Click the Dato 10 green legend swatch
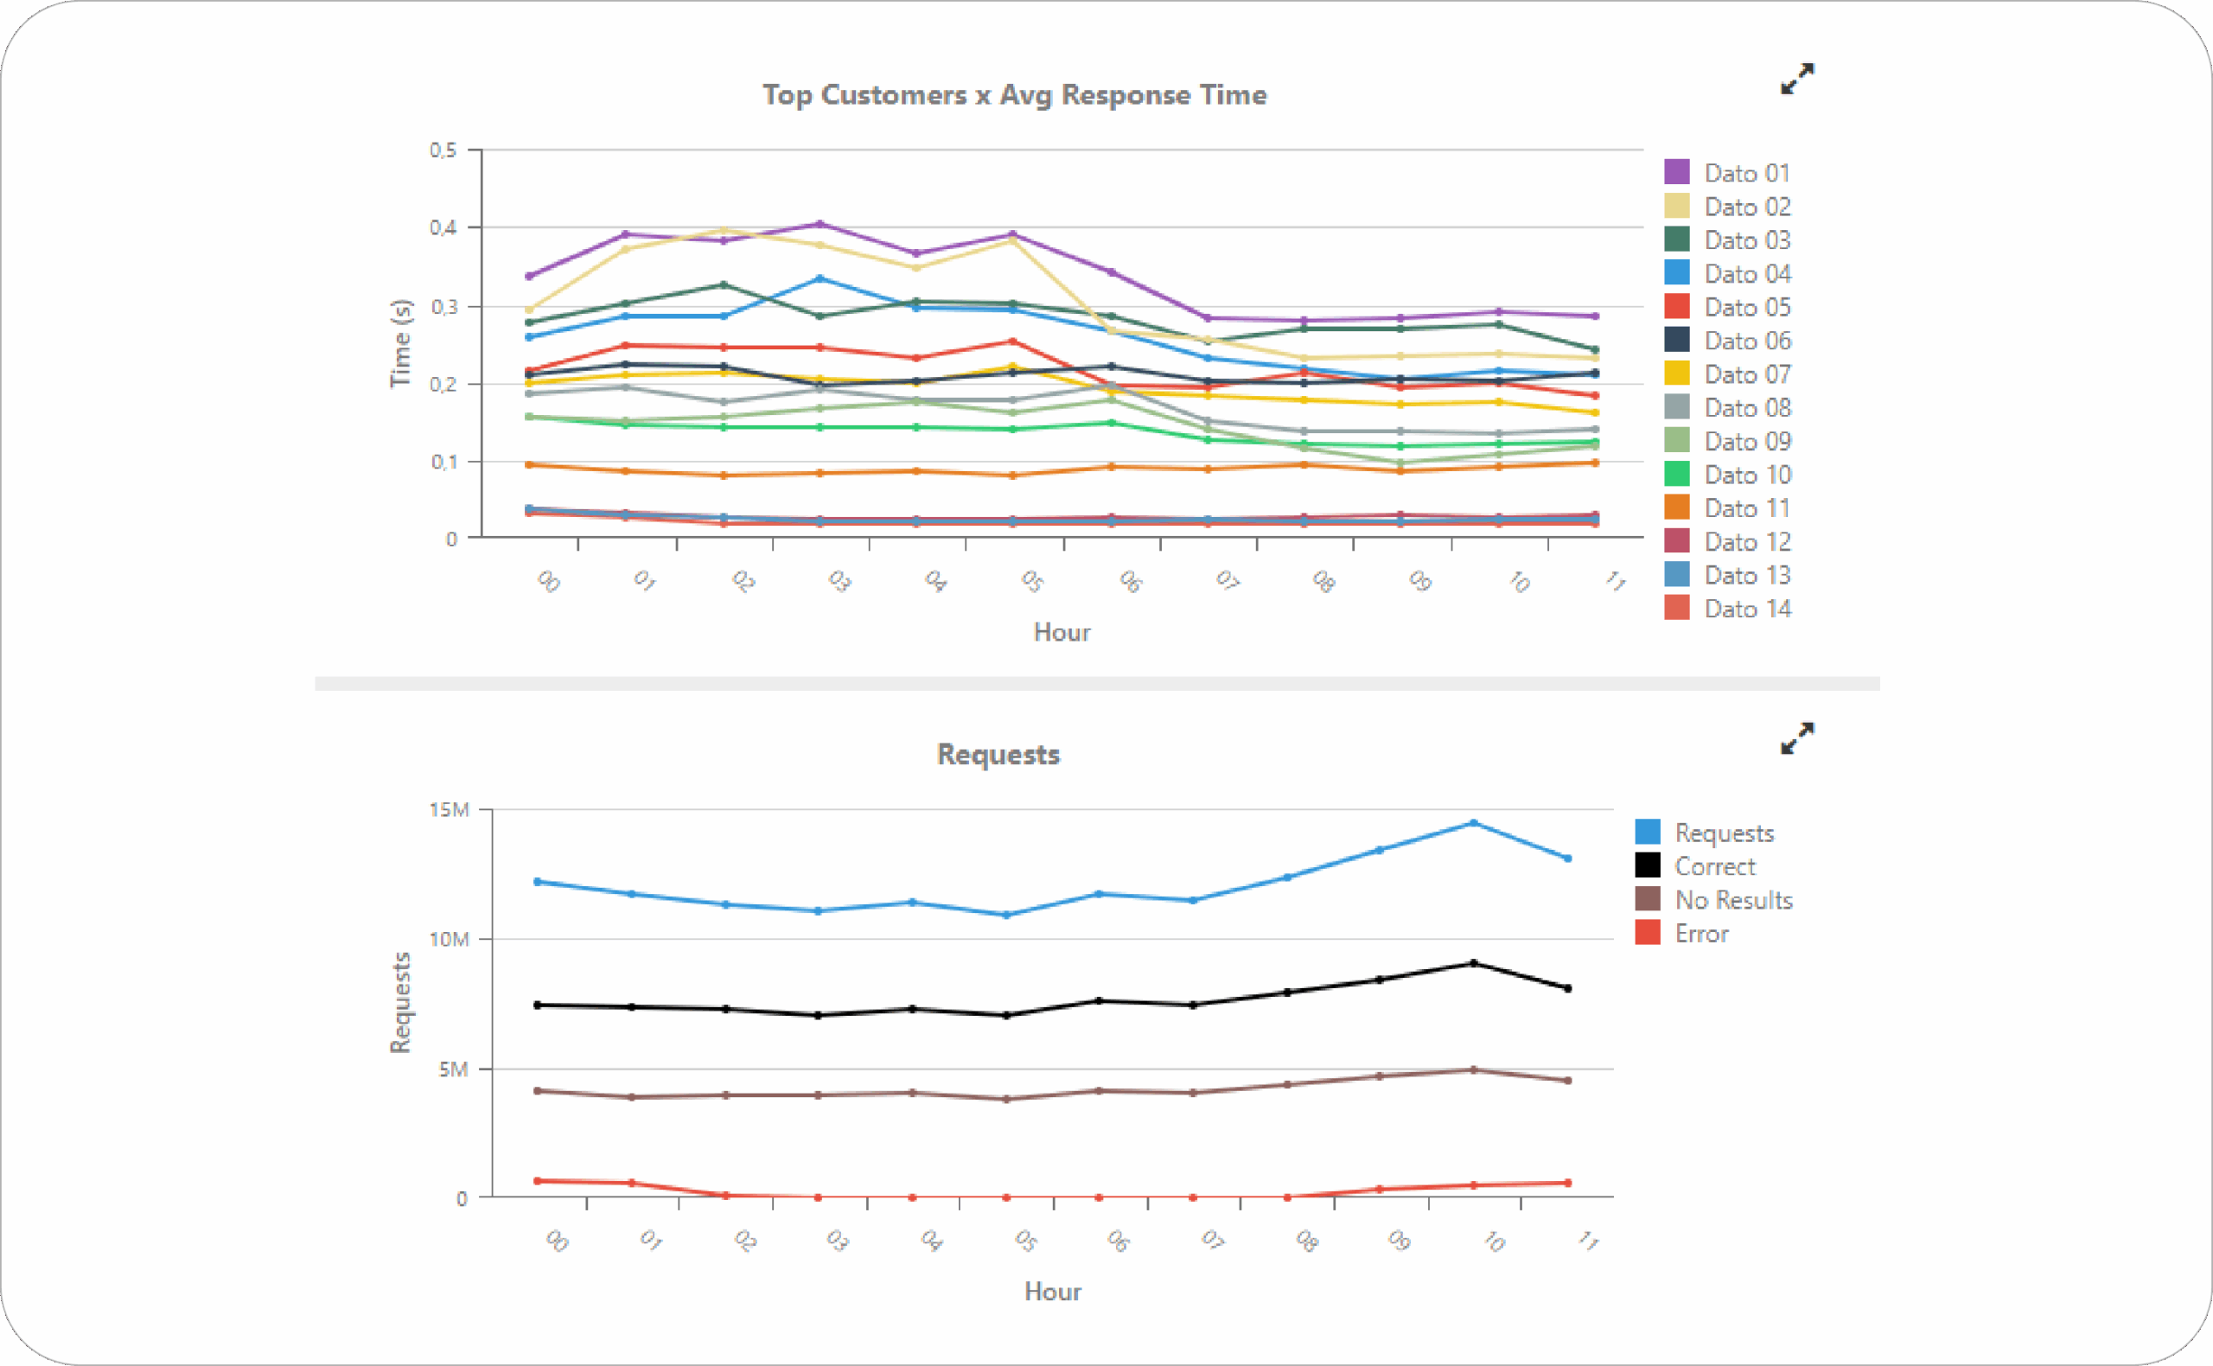Image resolution: width=2213 pixels, height=1366 pixels. click(x=1676, y=475)
